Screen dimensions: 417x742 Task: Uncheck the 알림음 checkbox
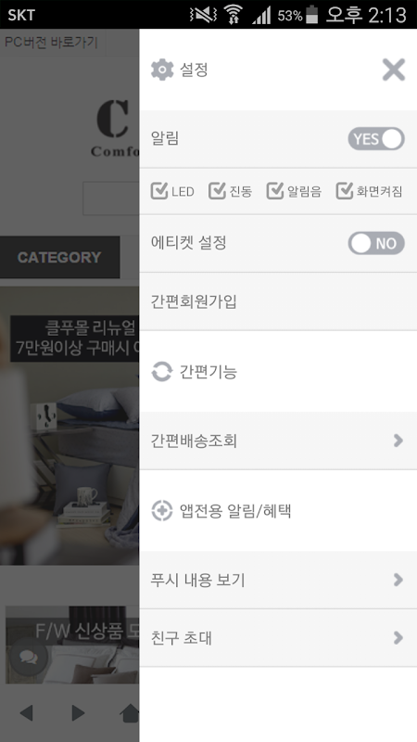tap(275, 191)
